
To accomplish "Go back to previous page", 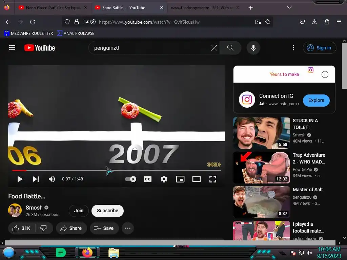I will coord(8,22).
